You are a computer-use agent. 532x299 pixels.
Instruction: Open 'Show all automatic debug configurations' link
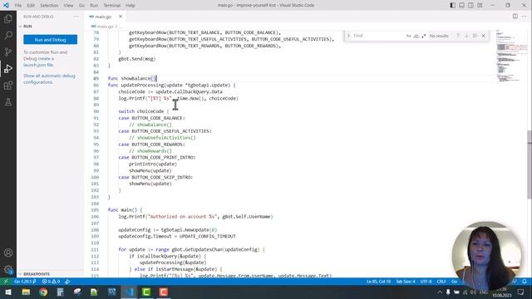[49, 79]
